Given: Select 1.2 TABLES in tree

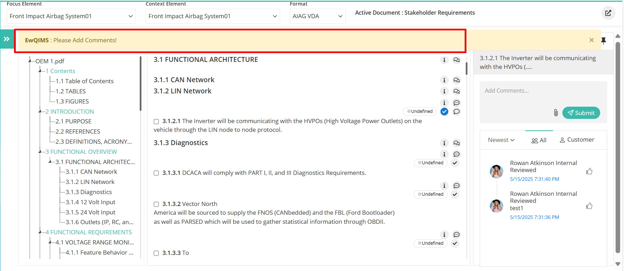Looking at the screenshot, I should tap(70, 91).
